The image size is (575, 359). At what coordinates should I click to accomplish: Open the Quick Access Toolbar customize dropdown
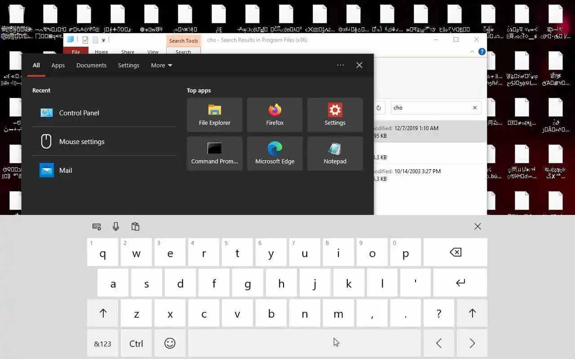coord(103,40)
